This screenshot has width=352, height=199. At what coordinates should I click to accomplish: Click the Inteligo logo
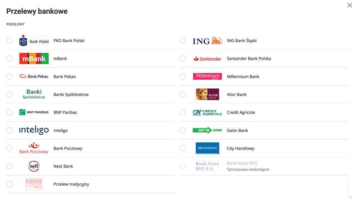34,130
